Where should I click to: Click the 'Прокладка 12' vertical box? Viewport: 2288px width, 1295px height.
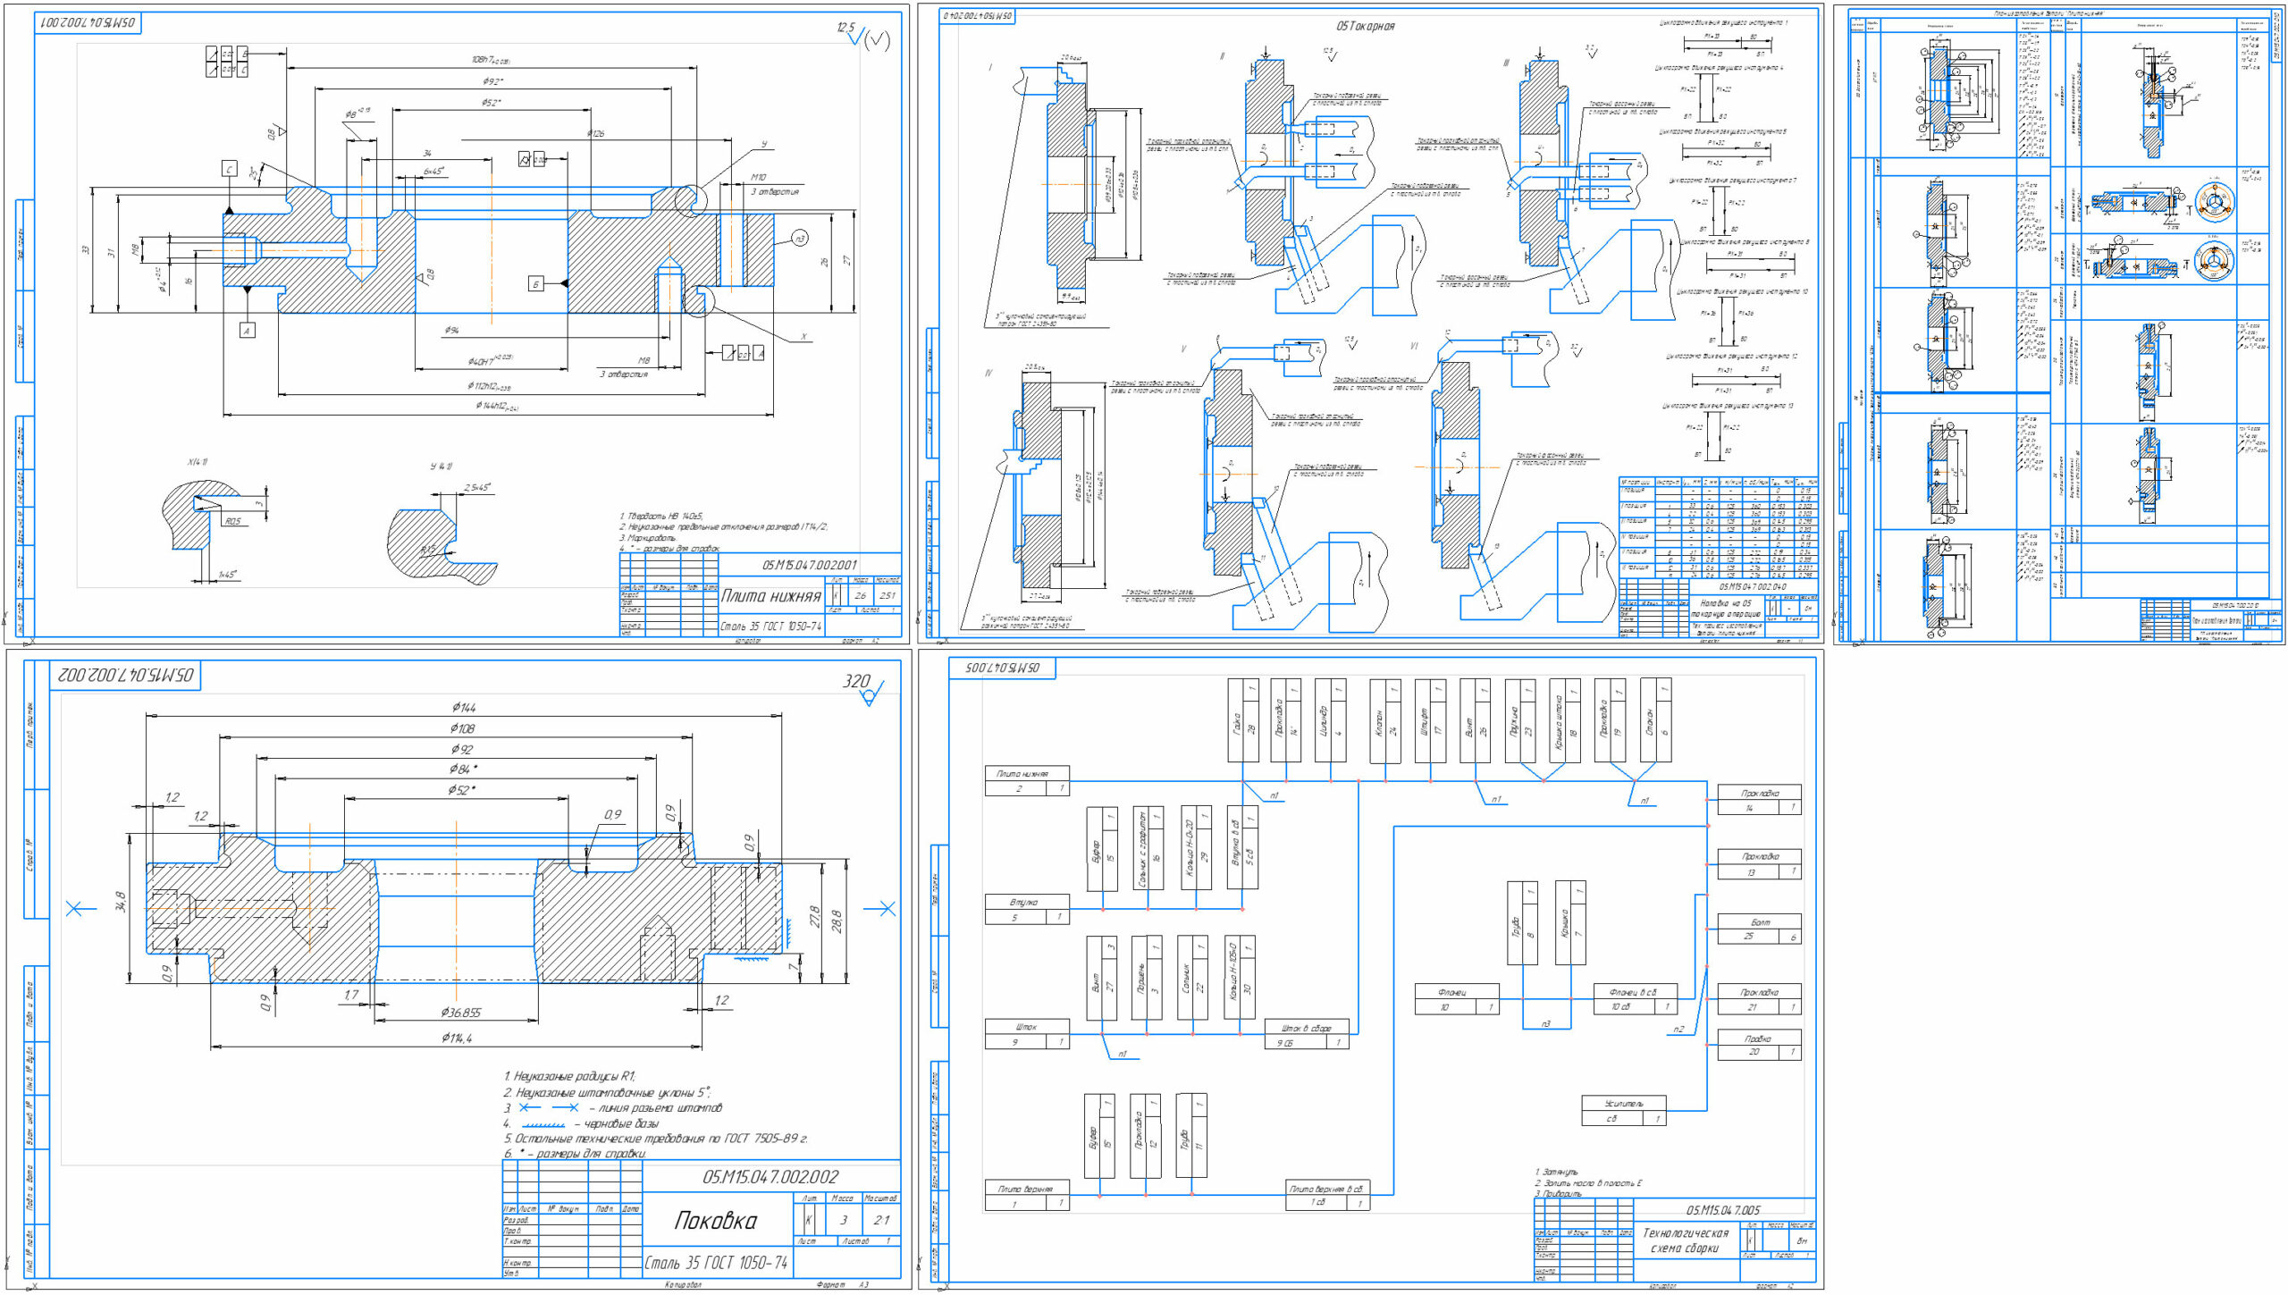point(1145,1135)
